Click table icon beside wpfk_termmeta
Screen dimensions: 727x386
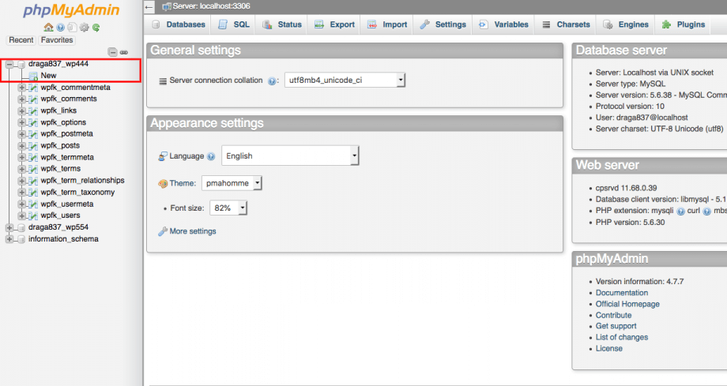pos(33,158)
